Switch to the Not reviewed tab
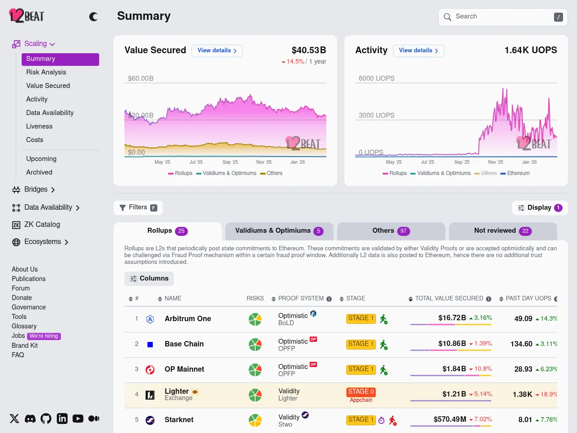This screenshot has height=433, width=577. coord(503,231)
